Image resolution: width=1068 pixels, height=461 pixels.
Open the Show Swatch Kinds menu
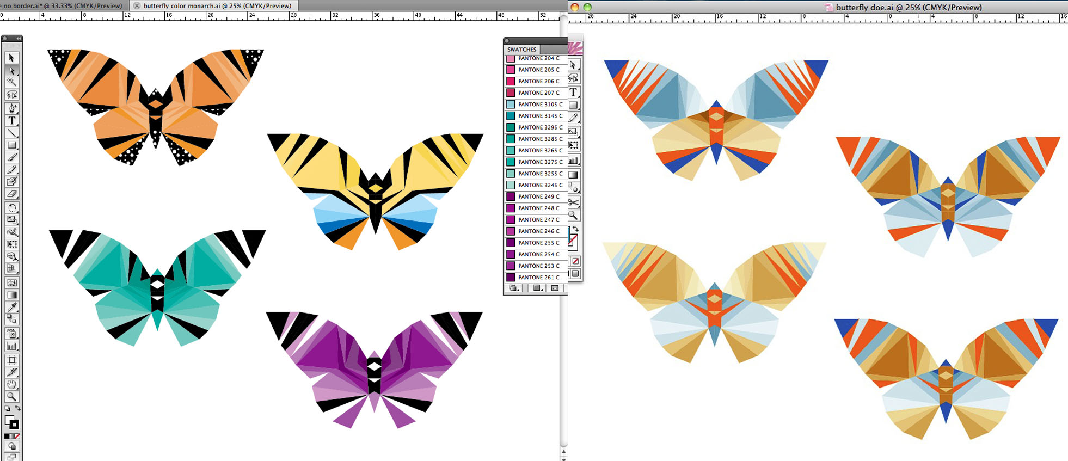pos(537,288)
